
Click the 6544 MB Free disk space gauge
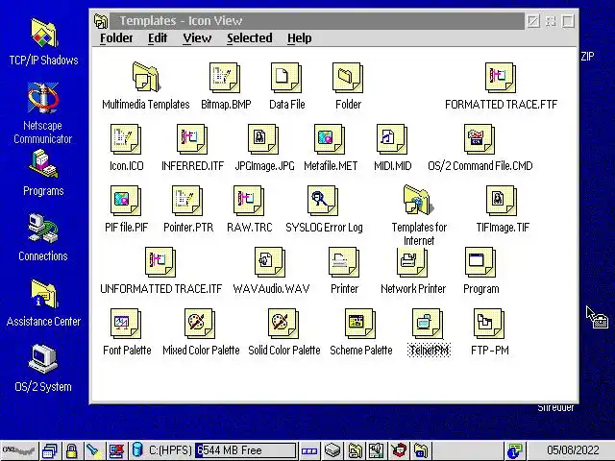point(246,450)
